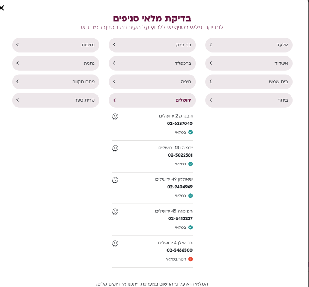Call phone number 02-6337040
The image size is (309, 287).
(x=180, y=124)
